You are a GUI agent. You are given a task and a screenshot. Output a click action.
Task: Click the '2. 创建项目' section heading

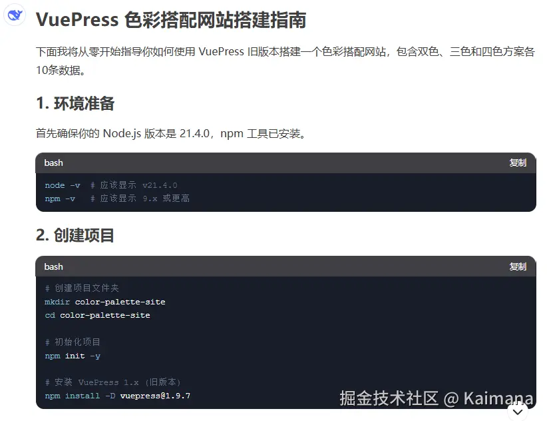pos(75,235)
